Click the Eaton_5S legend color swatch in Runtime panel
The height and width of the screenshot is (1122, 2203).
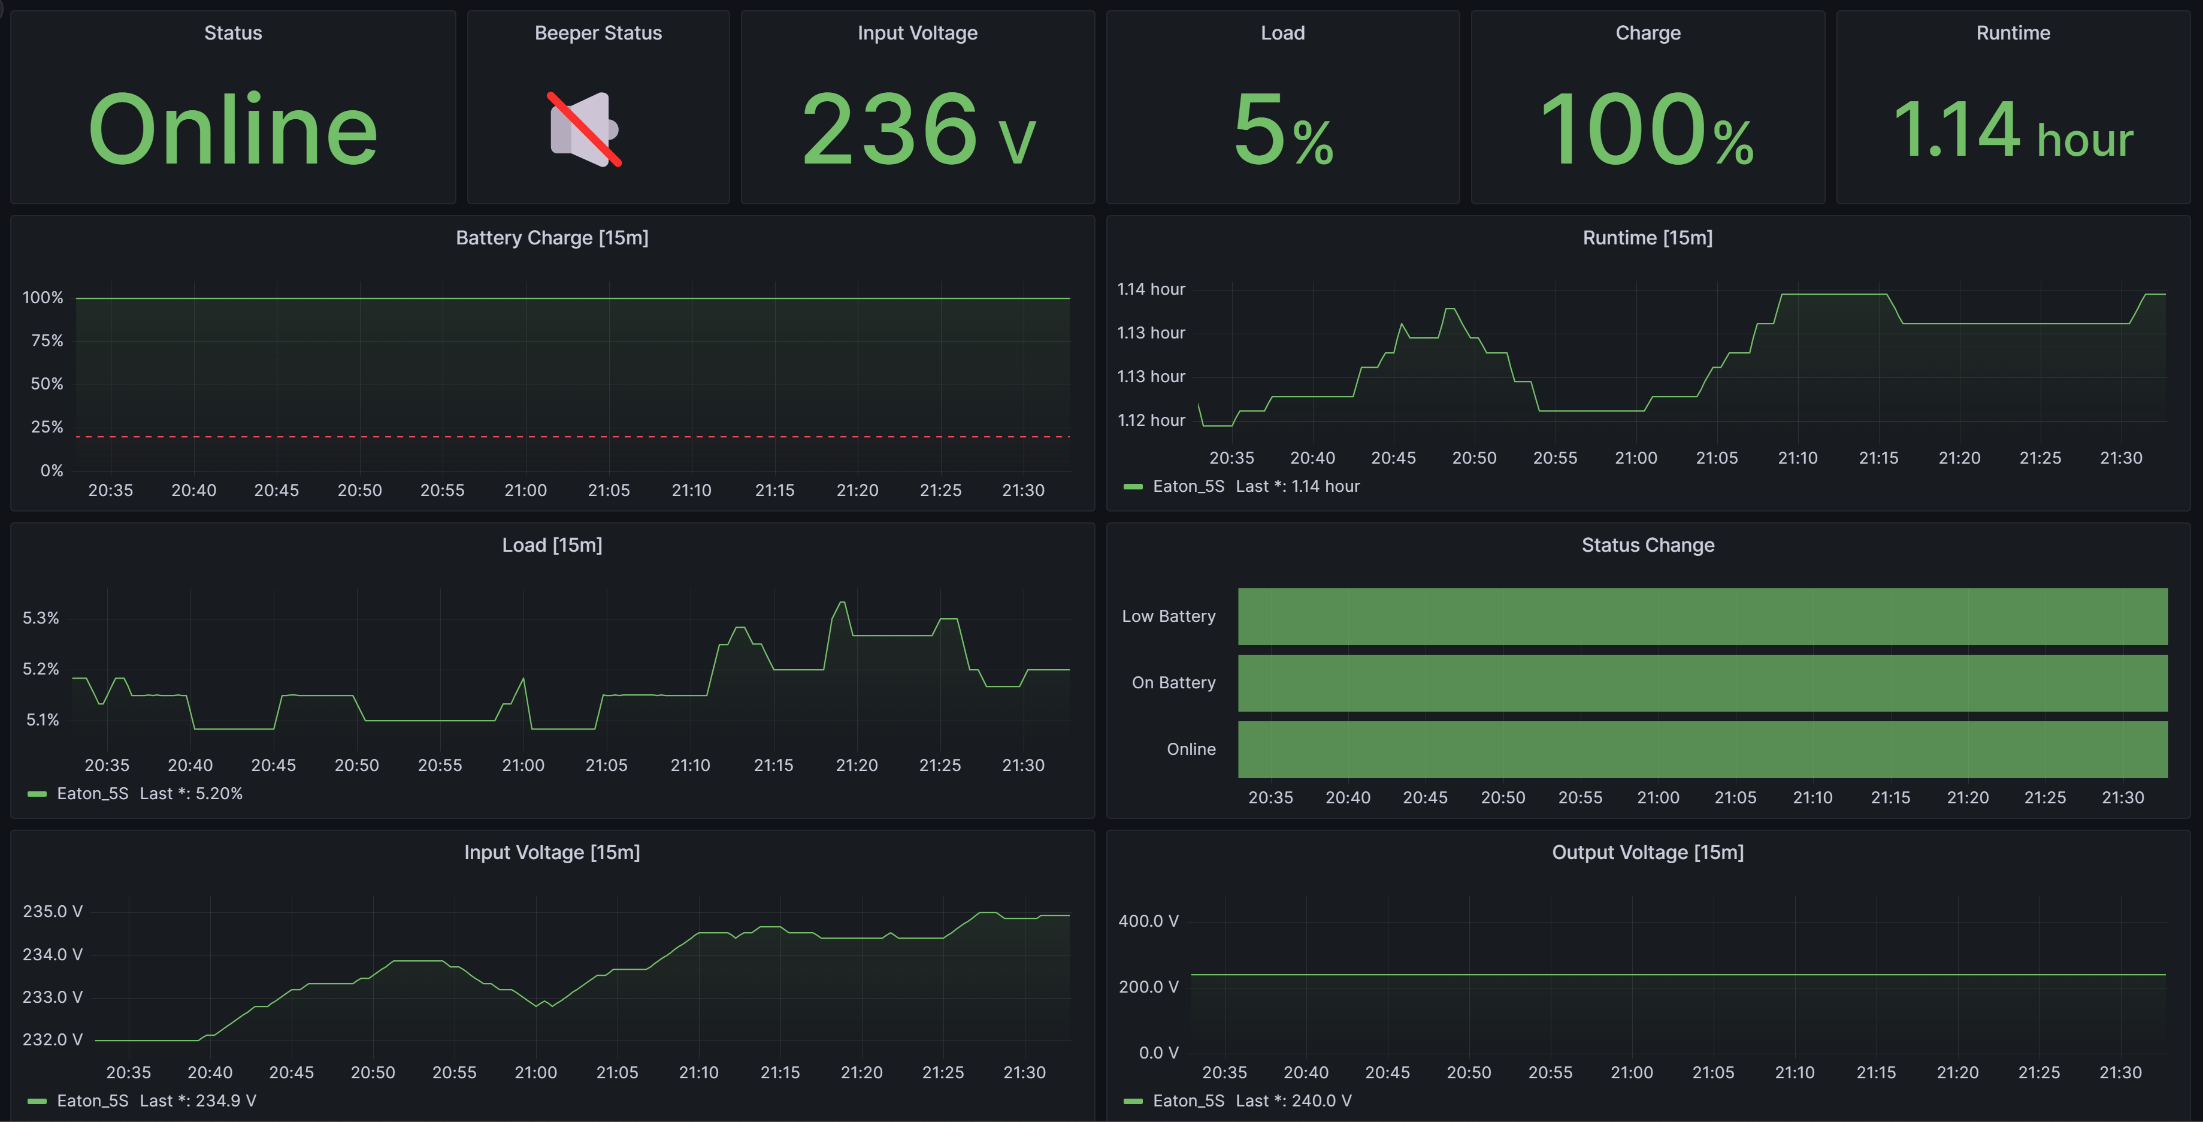[1132, 486]
